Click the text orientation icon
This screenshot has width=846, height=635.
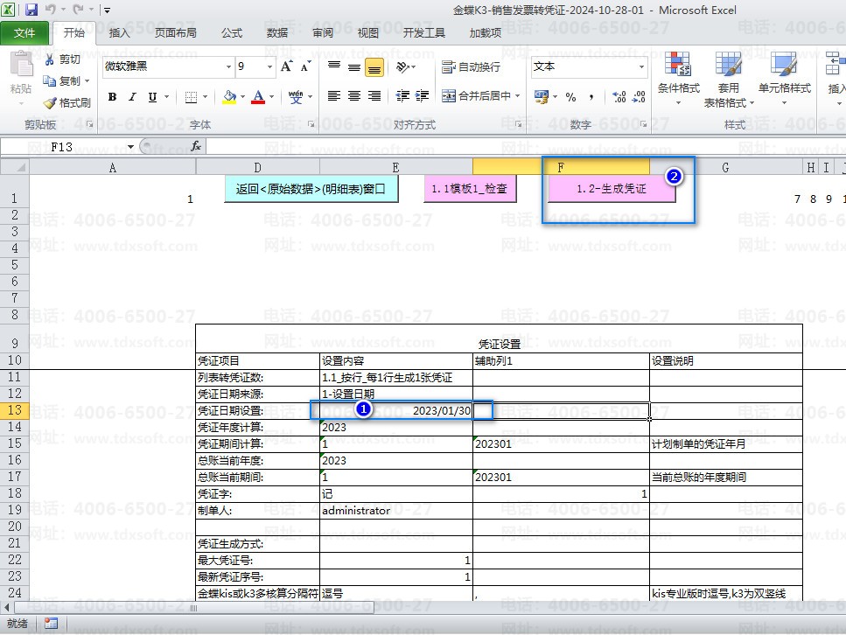(x=403, y=66)
